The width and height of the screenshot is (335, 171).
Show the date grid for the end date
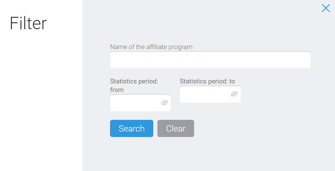pos(234,94)
